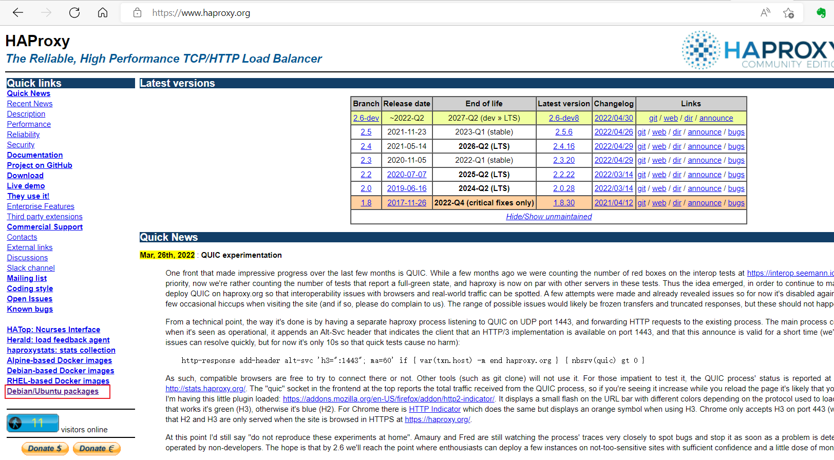Open bugs link for branch 1.8
This screenshot has width=834, height=460.
(736, 203)
